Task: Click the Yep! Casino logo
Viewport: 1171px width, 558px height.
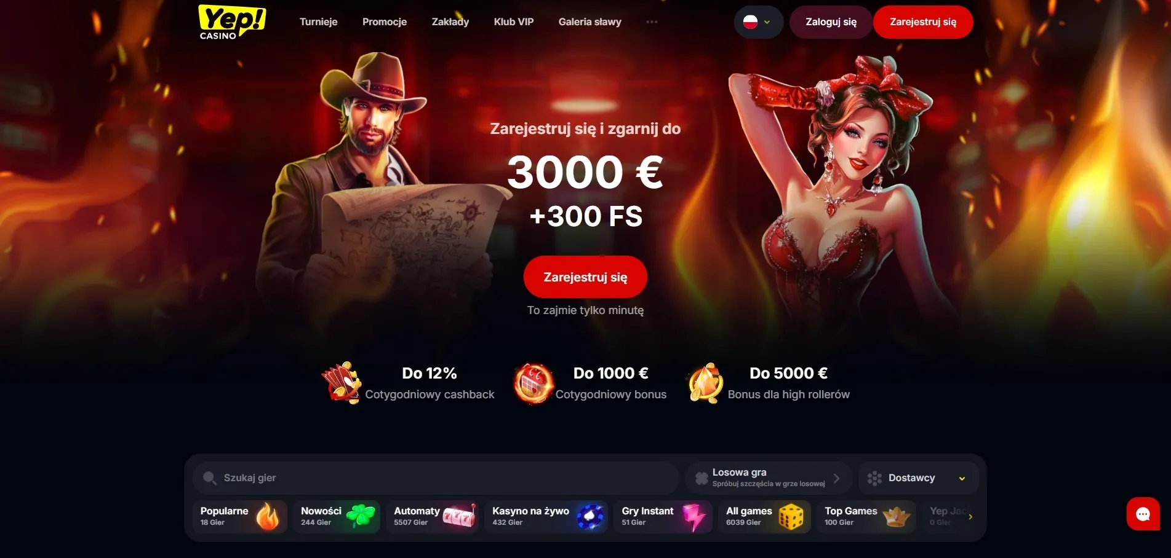Action: pyautogui.click(x=232, y=22)
